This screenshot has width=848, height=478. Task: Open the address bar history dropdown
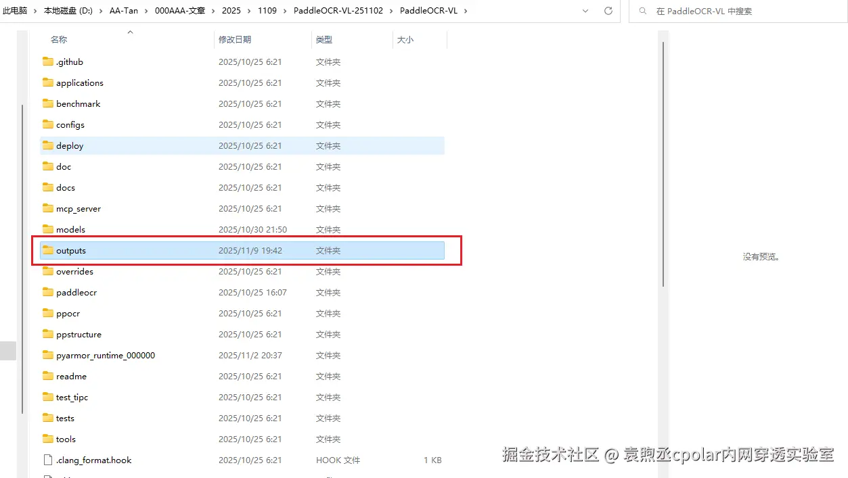coord(586,11)
